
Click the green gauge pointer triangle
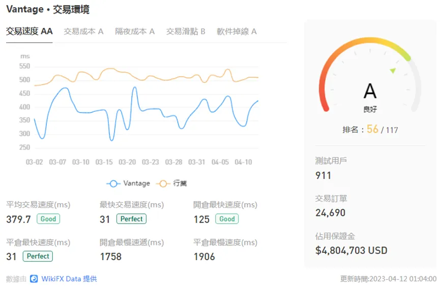click(x=393, y=70)
